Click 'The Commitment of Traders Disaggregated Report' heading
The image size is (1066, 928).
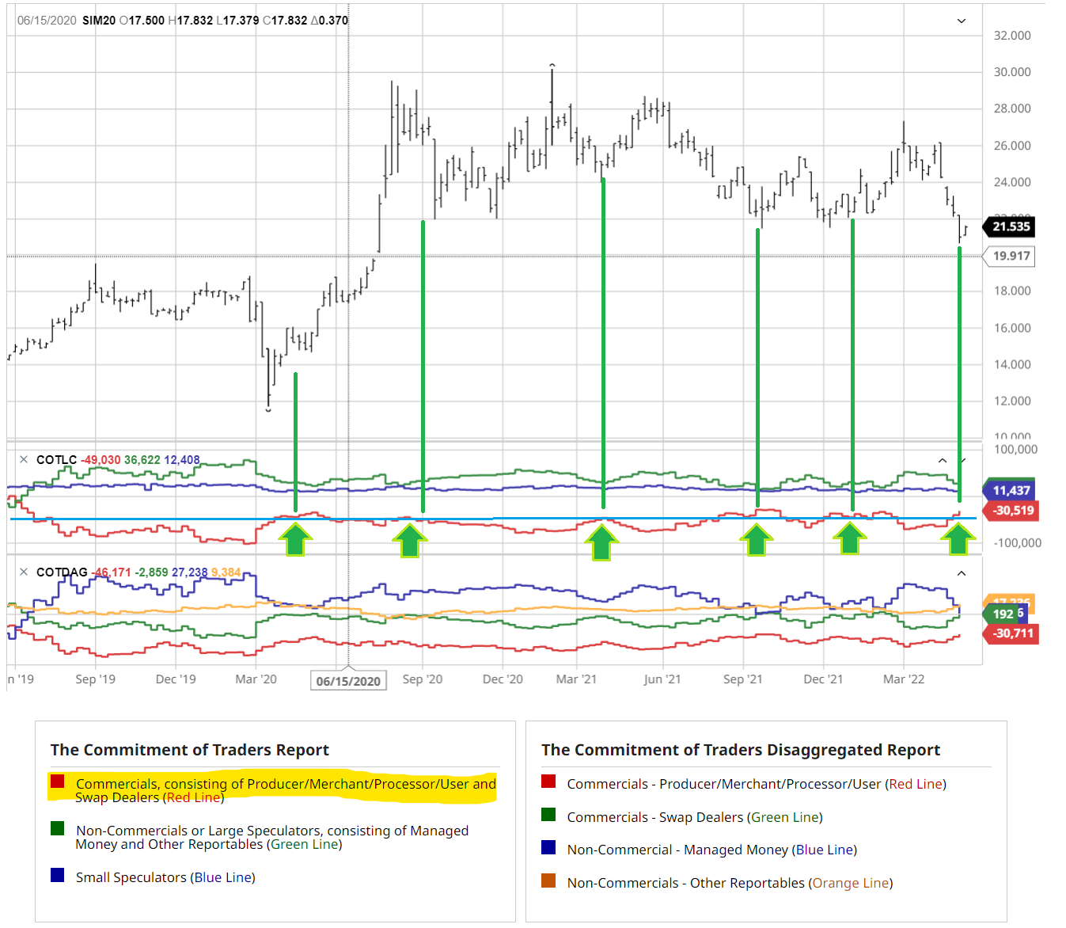point(741,750)
